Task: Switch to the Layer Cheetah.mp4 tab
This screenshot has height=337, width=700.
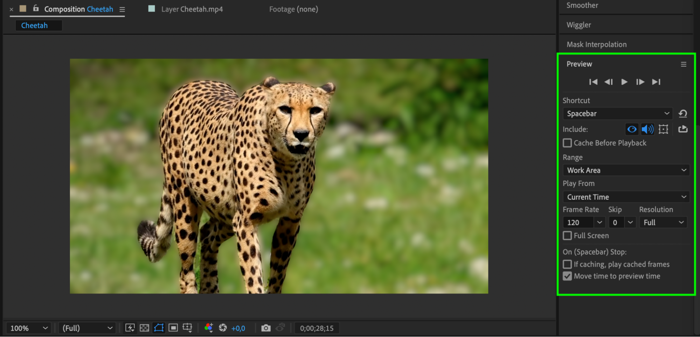Action: pos(192,9)
